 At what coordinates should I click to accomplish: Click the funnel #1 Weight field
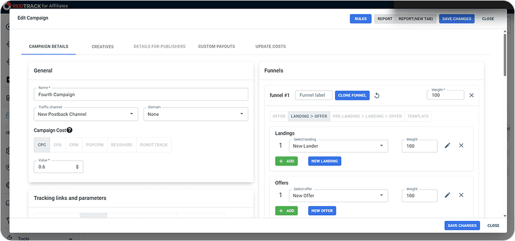coord(445,95)
